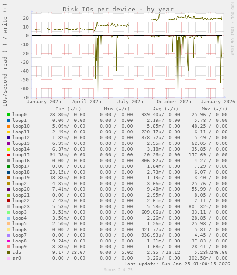Viewport: 237px width, 275px height.
Task: Click loop0 current value 23.80m
Action: 59,115
